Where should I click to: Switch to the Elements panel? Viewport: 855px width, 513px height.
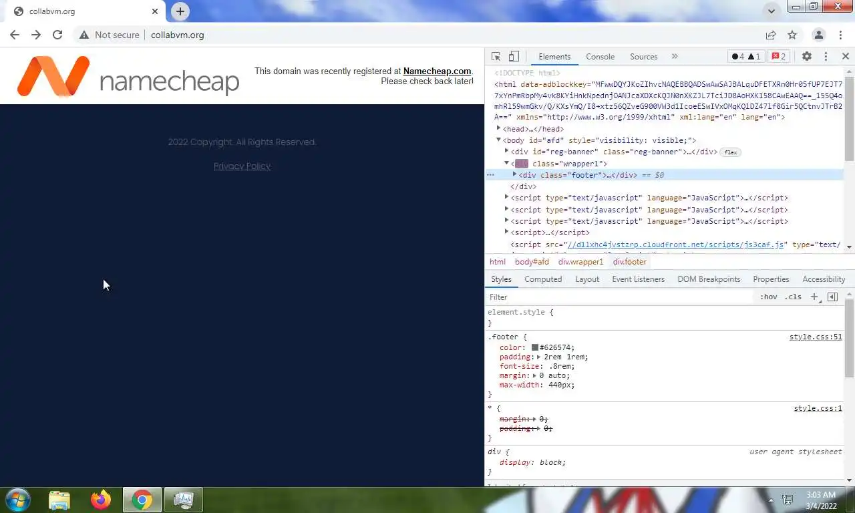(x=554, y=57)
